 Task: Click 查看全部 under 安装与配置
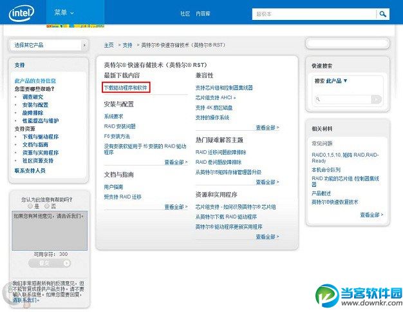[176, 162]
